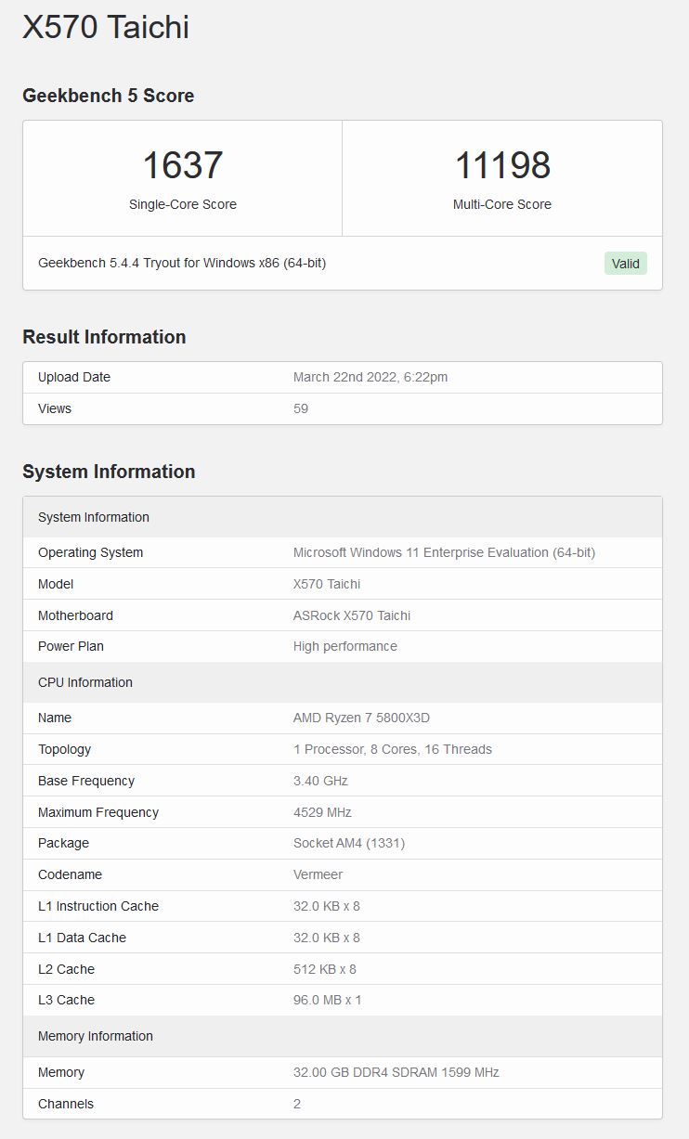Click the Operating System value Windows 11 Enterprise
689x1139 pixels.
(444, 552)
